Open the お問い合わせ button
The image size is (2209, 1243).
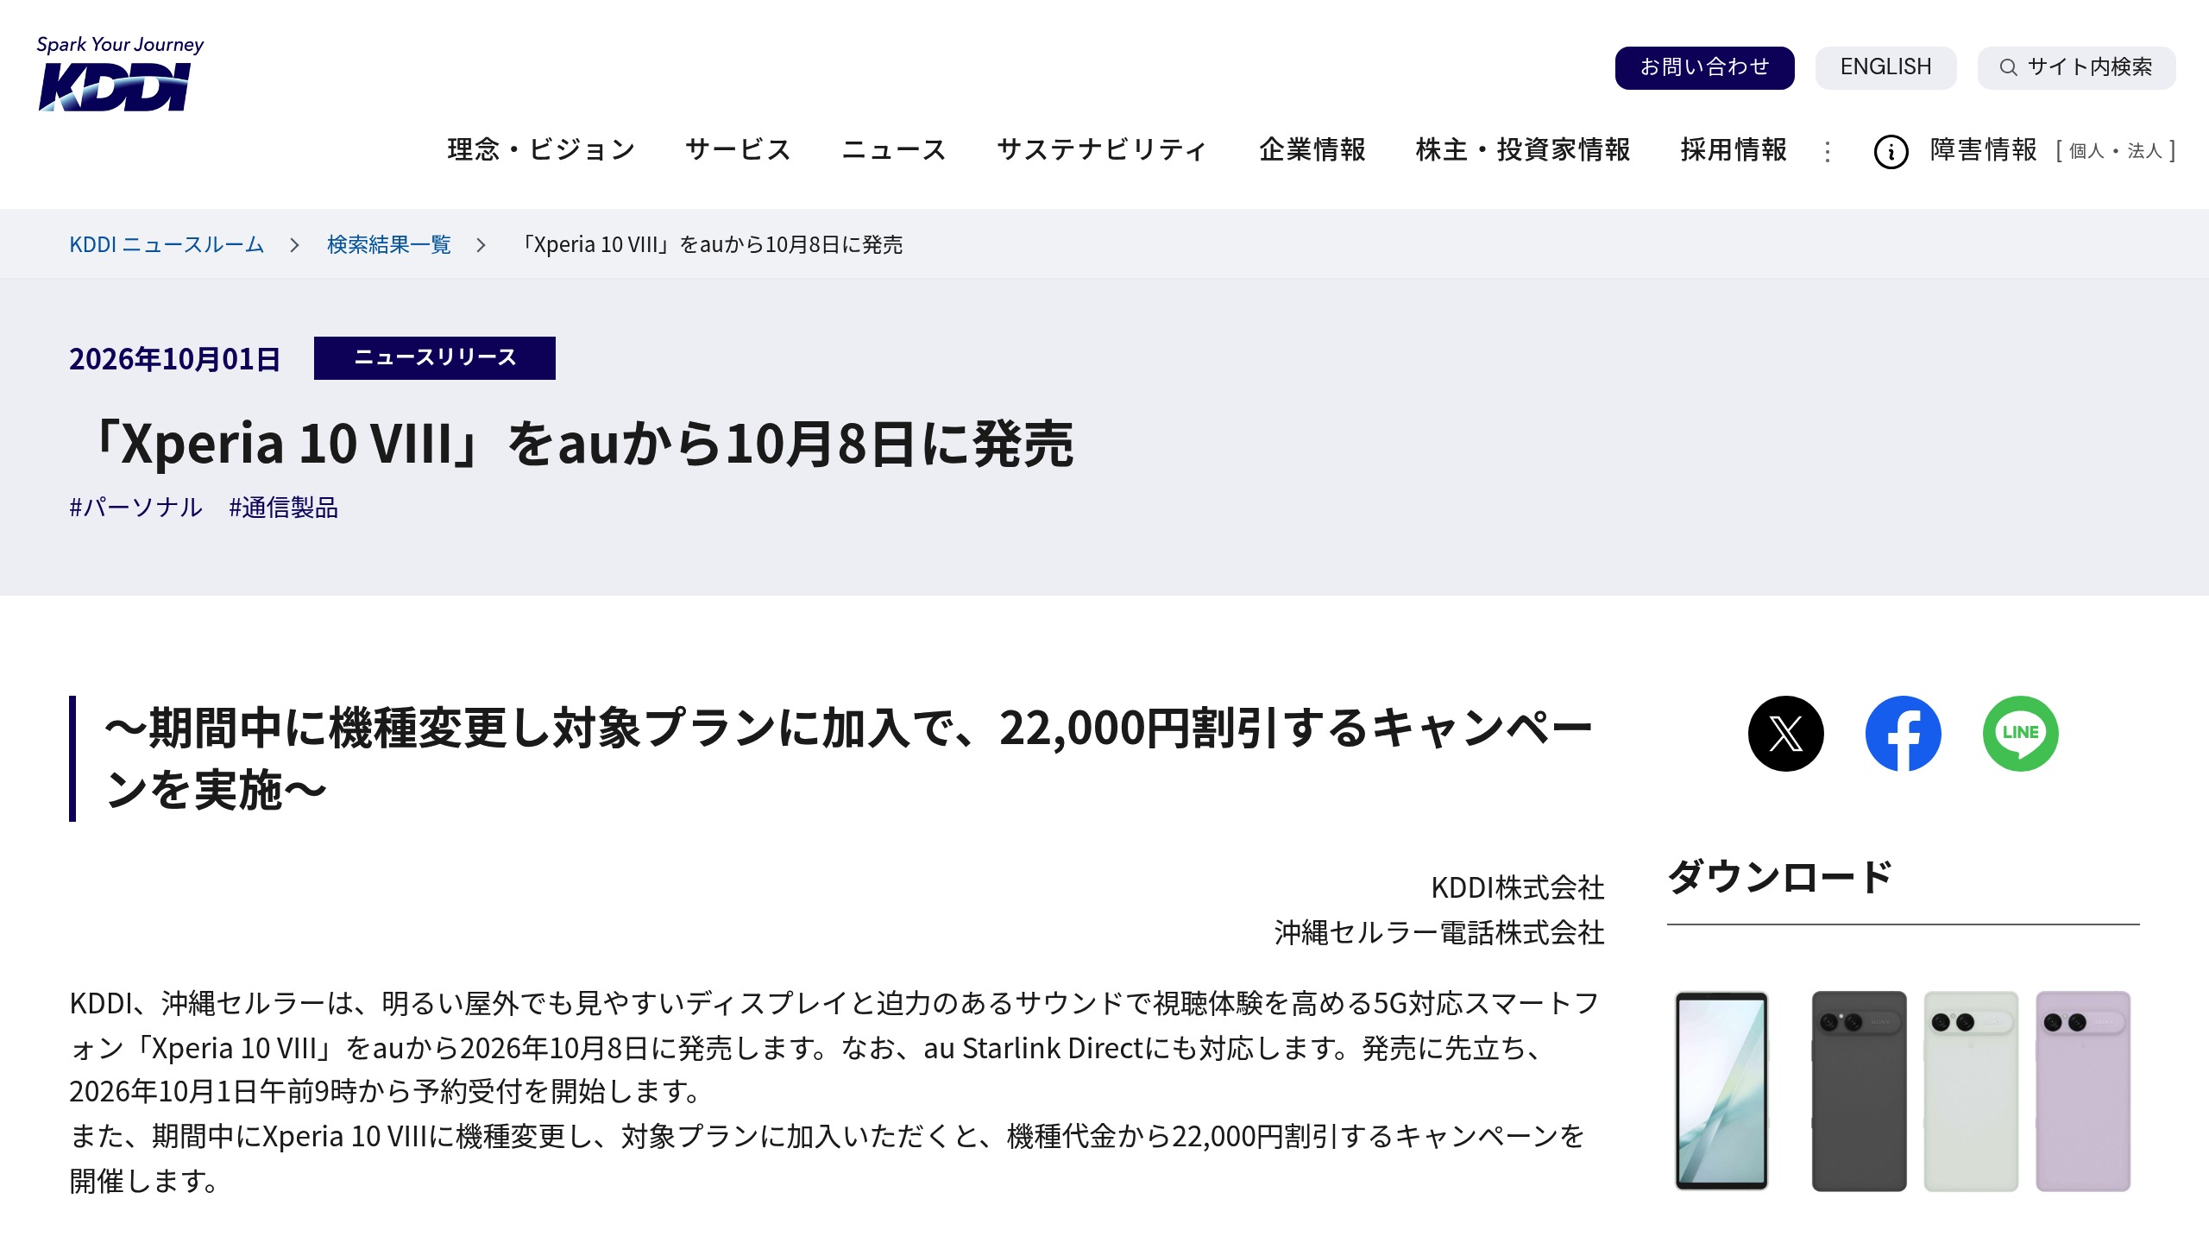(x=1704, y=67)
